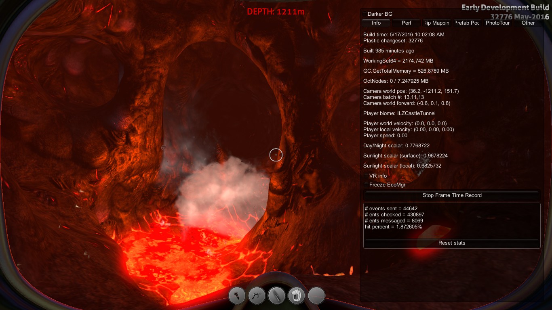Switch to the Info tab
The width and height of the screenshot is (552, 310).
pos(376,23)
